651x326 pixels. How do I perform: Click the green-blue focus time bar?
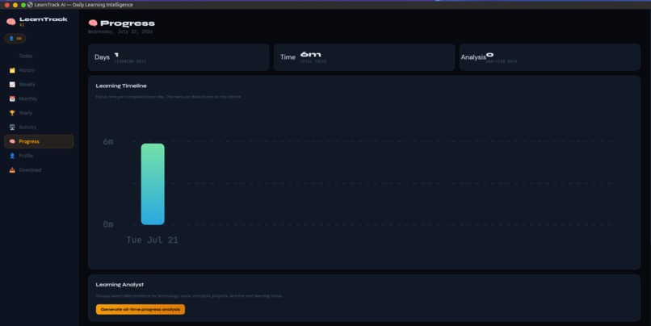pyautogui.click(x=153, y=184)
